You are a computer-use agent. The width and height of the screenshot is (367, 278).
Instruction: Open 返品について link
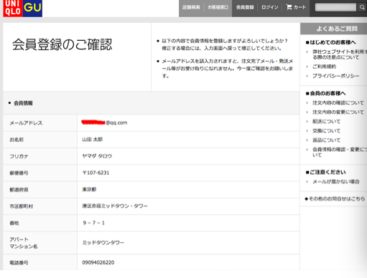click(x=326, y=140)
